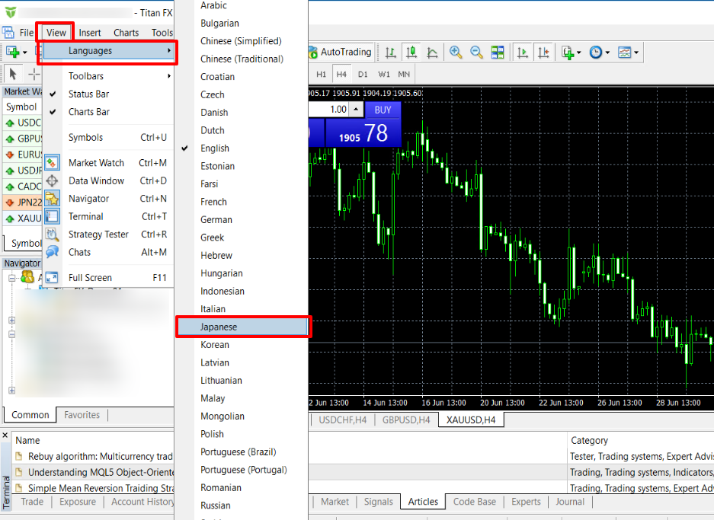Toggle the AutoTrading button
This screenshot has width=714, height=520.
(x=340, y=52)
